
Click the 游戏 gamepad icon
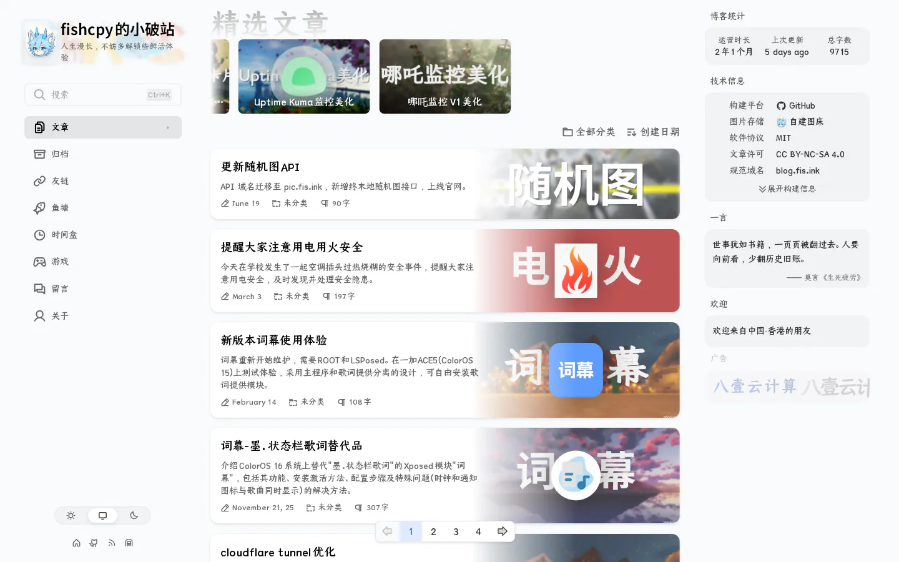pyautogui.click(x=39, y=262)
